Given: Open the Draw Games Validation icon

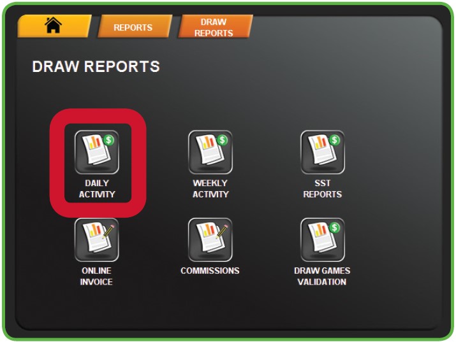Looking at the screenshot, I should (x=323, y=240).
